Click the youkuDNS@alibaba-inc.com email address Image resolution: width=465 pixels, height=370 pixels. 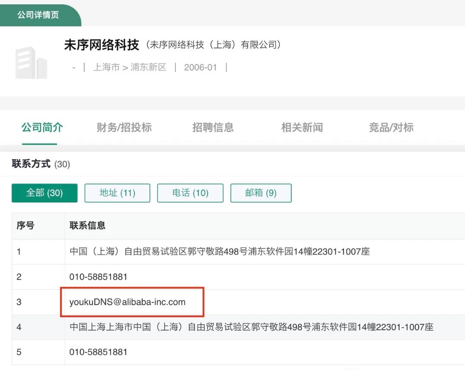[x=127, y=302]
